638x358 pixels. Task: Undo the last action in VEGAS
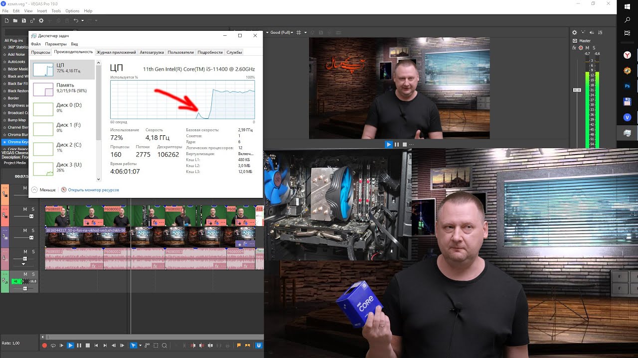pos(76,20)
